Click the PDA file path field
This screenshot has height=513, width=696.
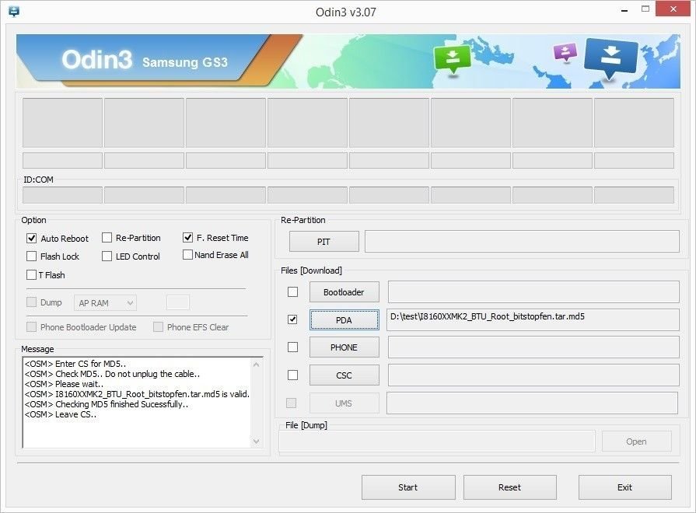[533, 320]
